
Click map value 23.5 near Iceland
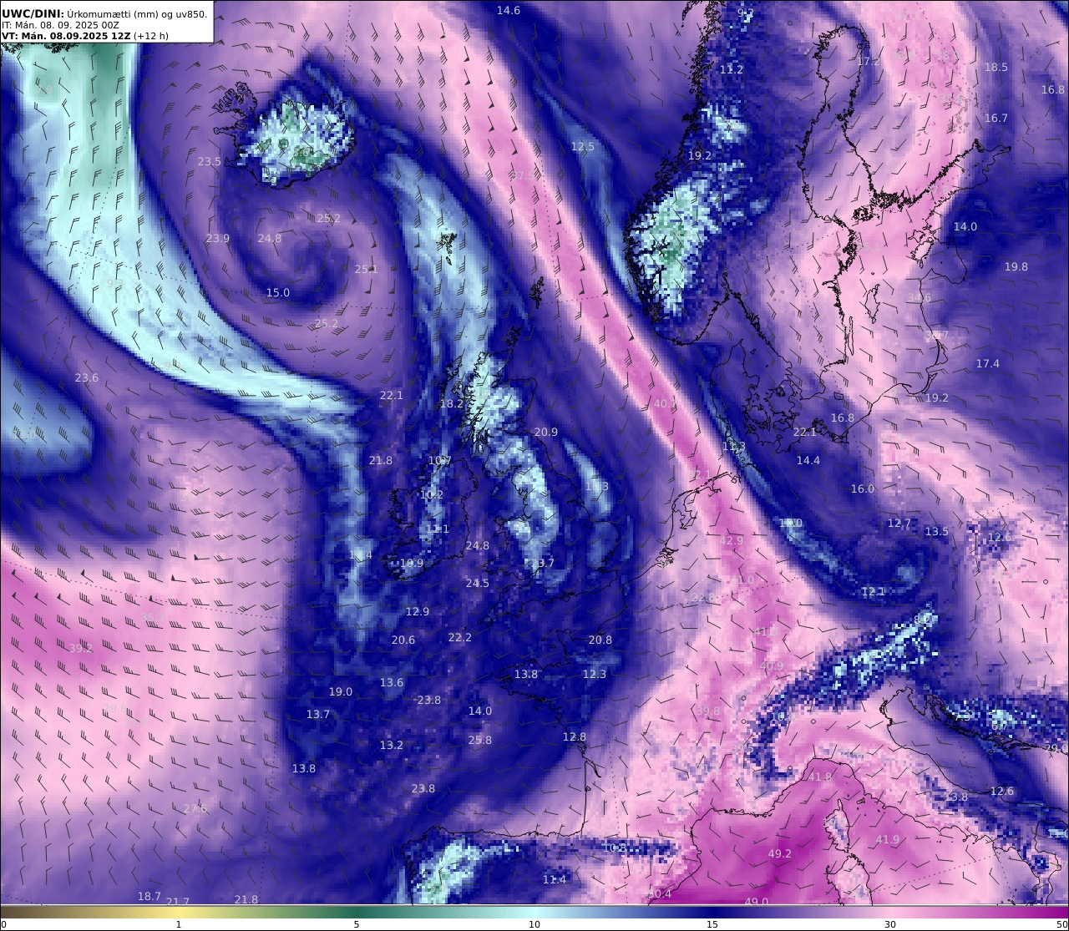[x=210, y=161]
